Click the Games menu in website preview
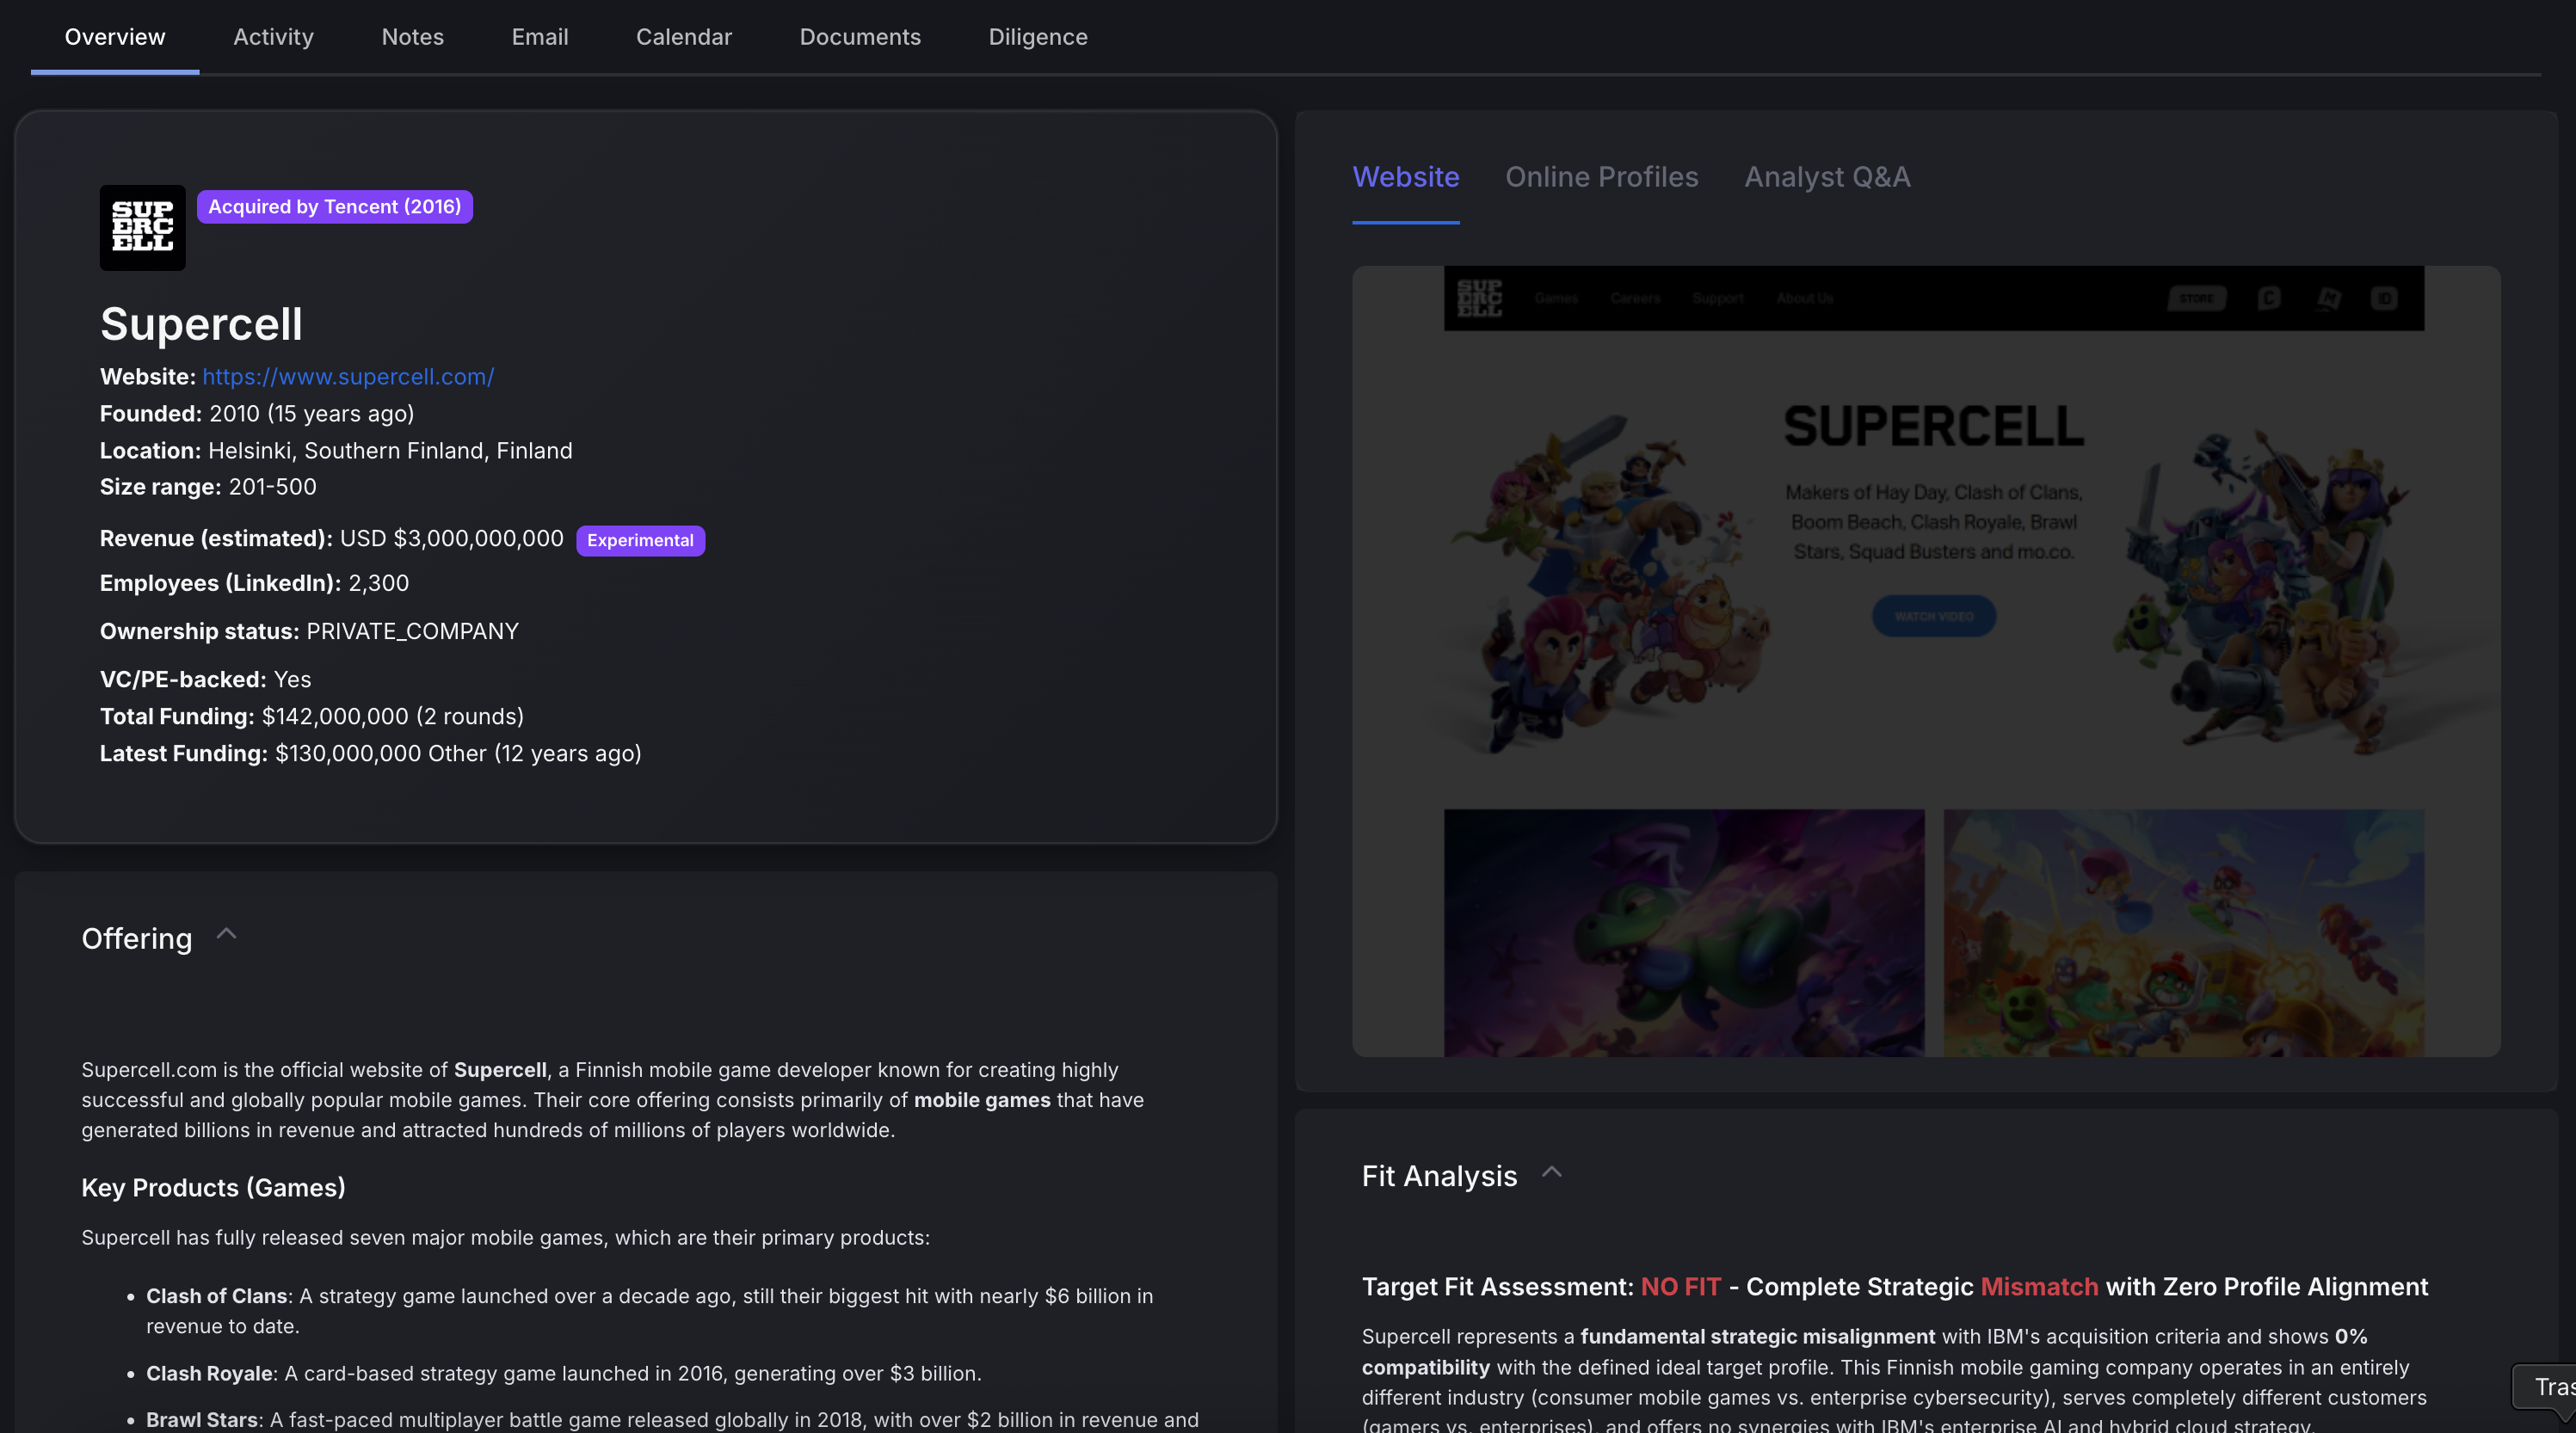 tap(1556, 298)
